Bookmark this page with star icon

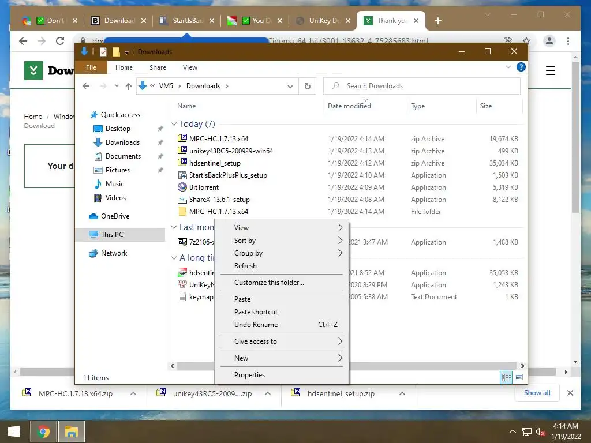(x=526, y=41)
